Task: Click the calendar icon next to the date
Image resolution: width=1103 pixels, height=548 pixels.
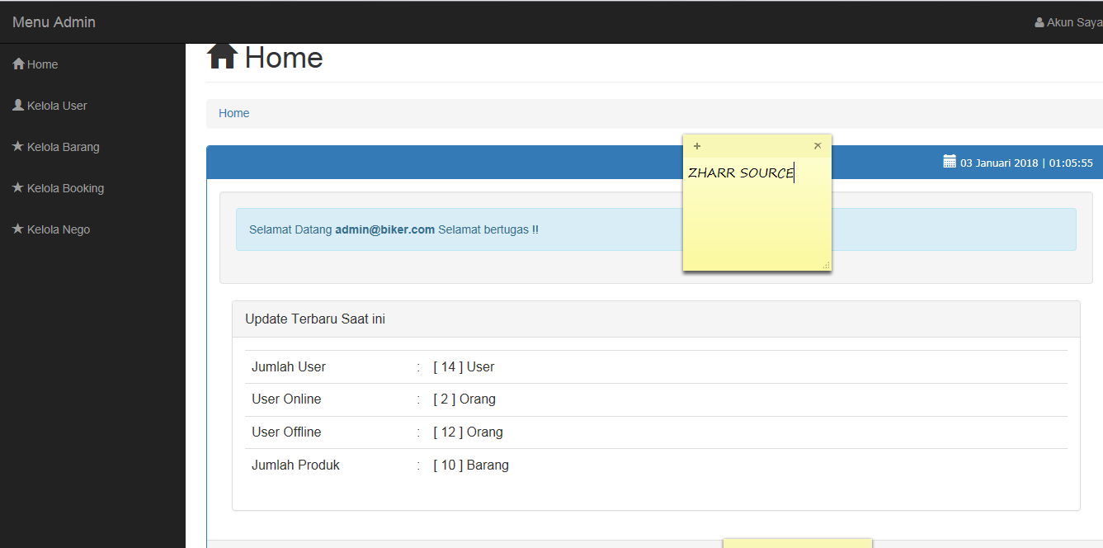Action: [x=950, y=162]
